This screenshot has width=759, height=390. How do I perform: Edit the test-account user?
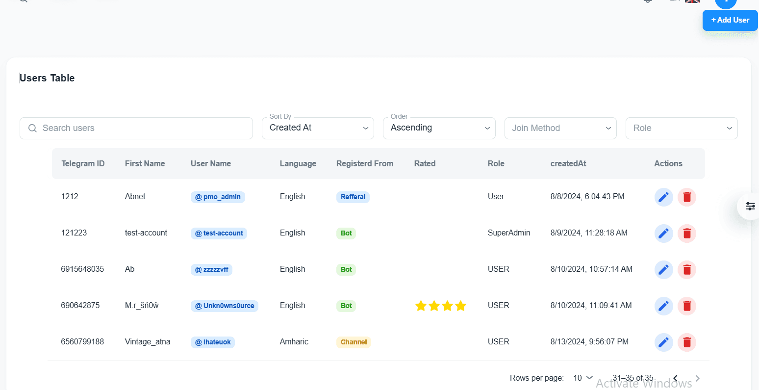pyautogui.click(x=663, y=234)
